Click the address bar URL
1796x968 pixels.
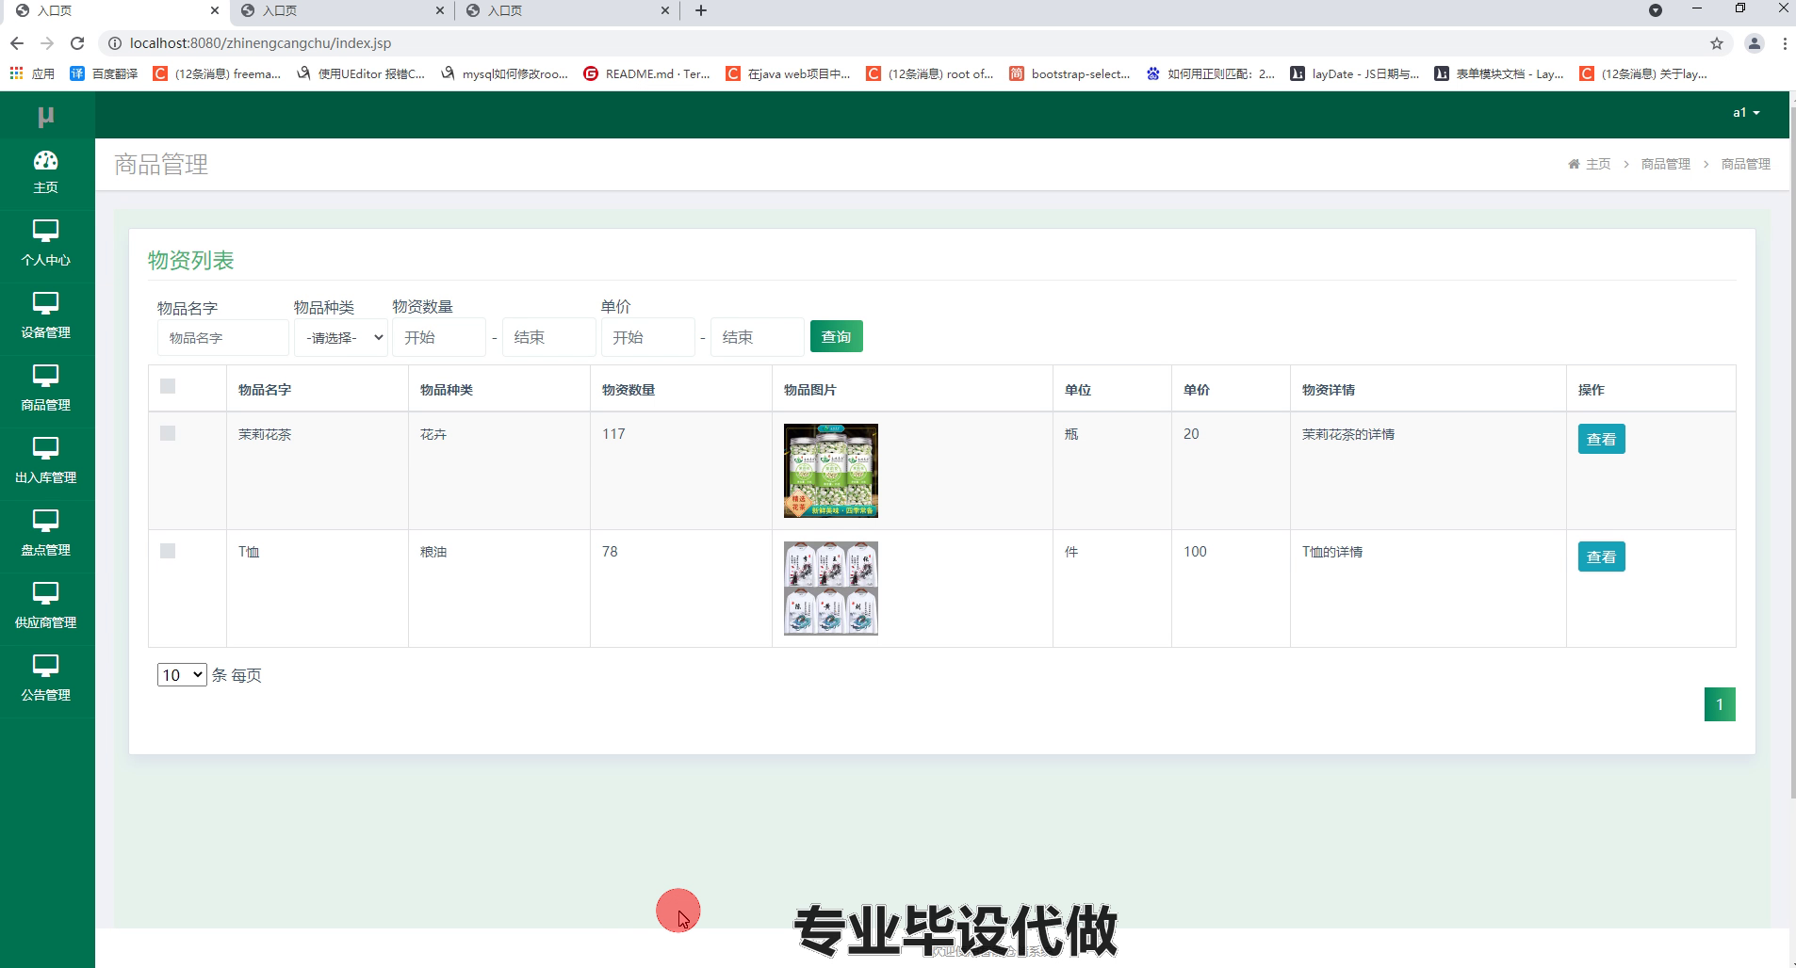tap(260, 43)
